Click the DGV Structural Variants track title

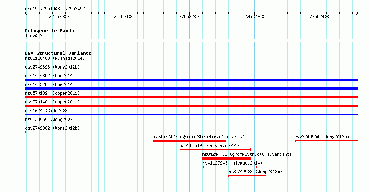point(58,53)
